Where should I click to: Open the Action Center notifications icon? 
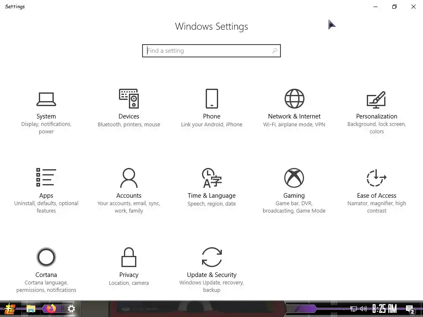click(x=410, y=310)
